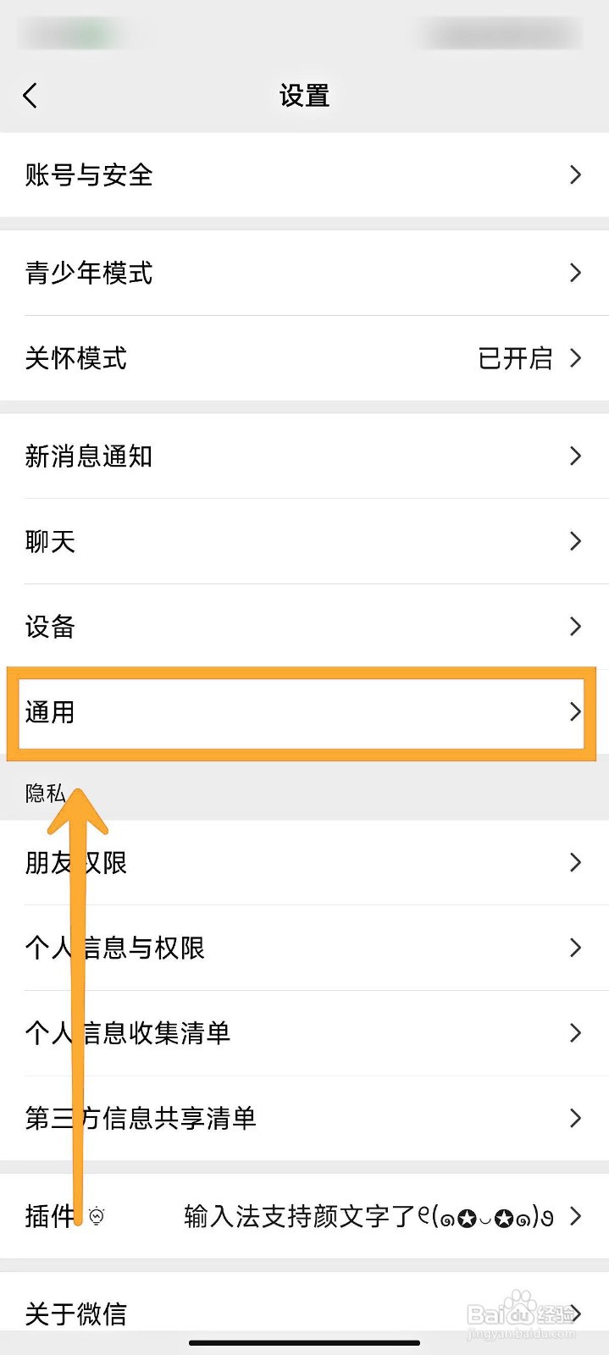
Task: Tap the 输入法支持颜文字了 plugin notice
Action: tap(368, 1217)
